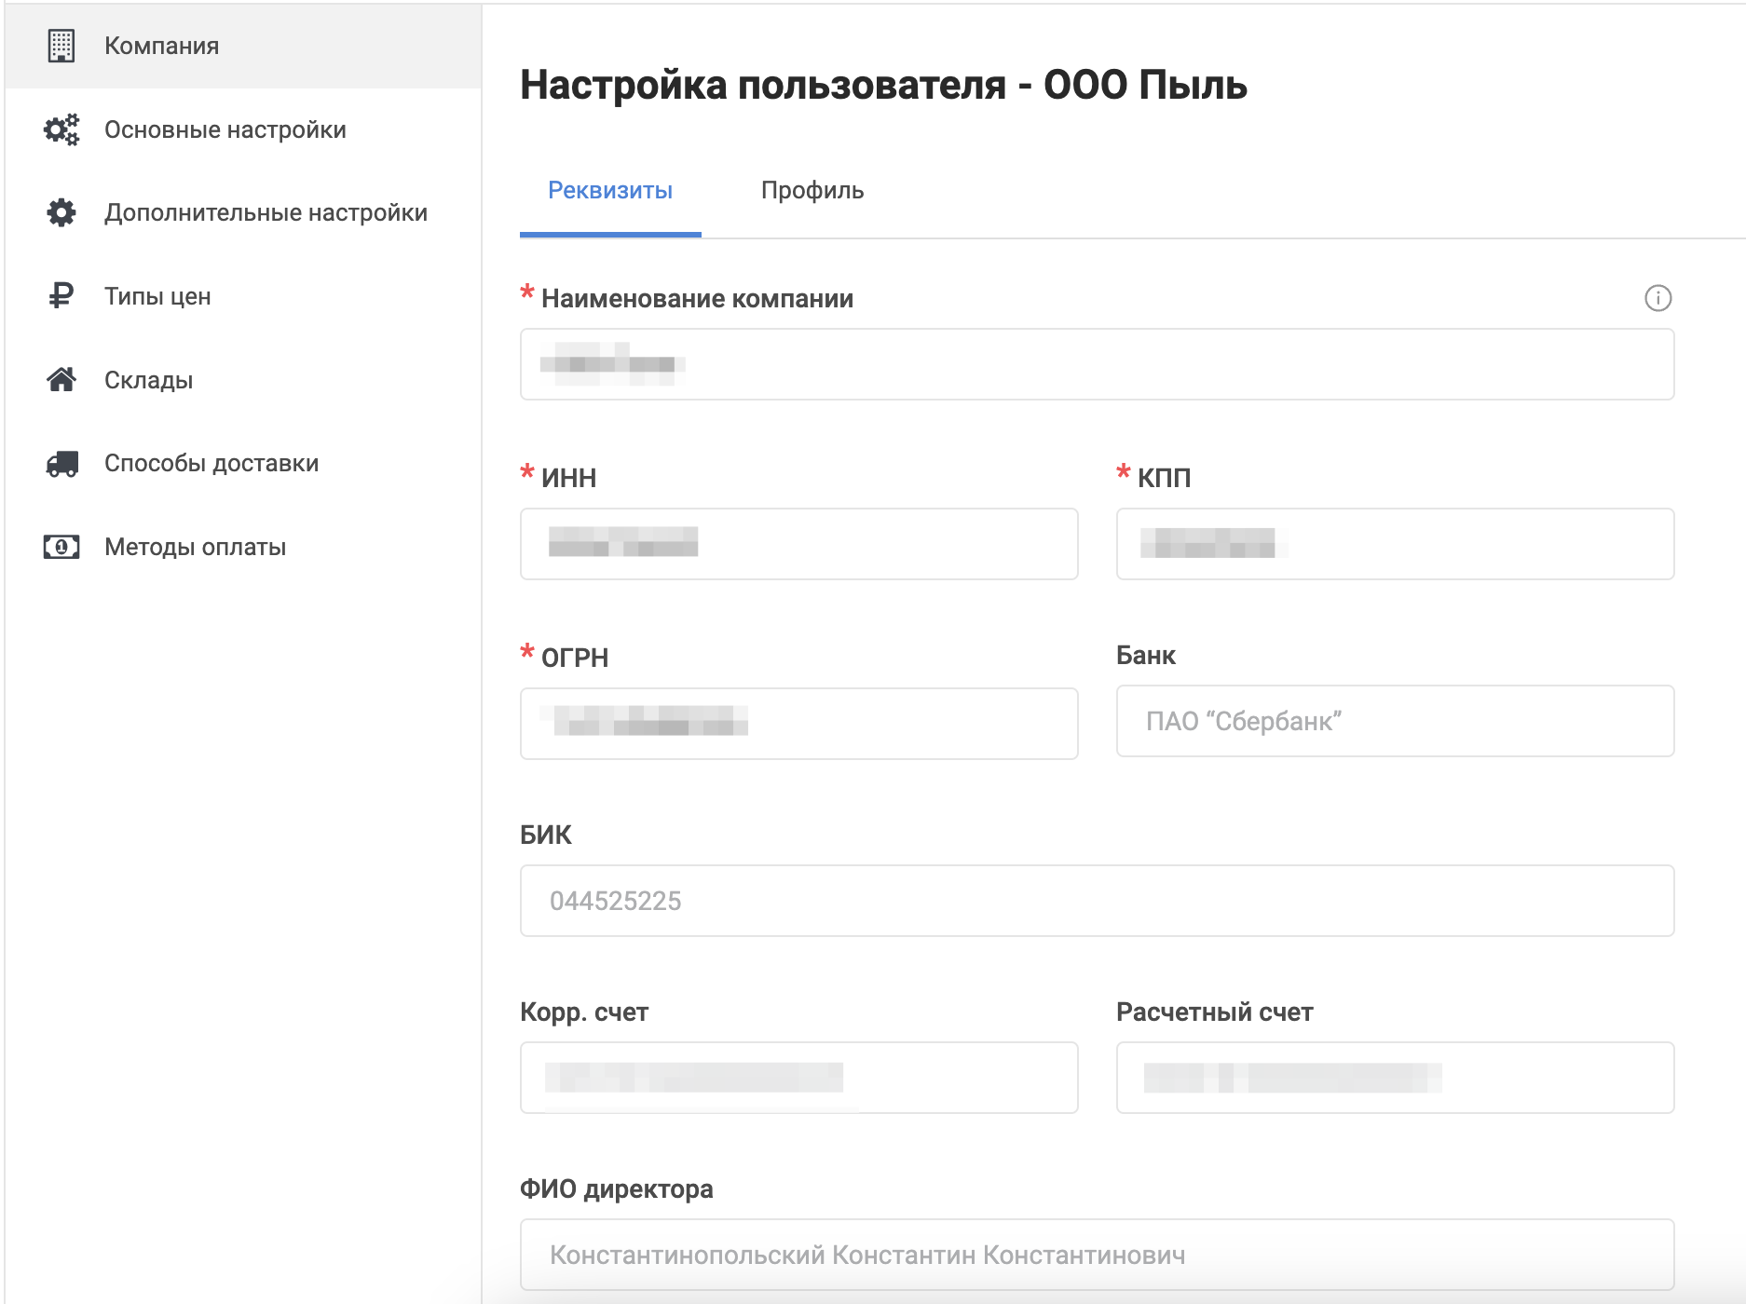Click the double-gear Основные настройки icon
The height and width of the screenshot is (1304, 1746).
coord(61,129)
